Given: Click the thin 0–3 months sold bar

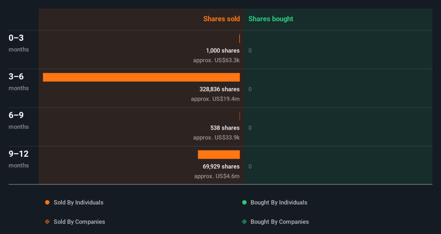Looking at the screenshot, I should pyautogui.click(x=240, y=39).
